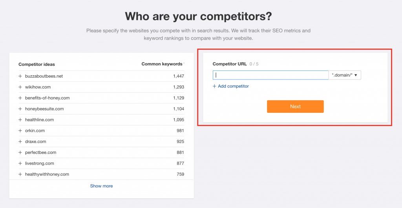Select the perfectbee.com competitor name
This screenshot has width=402, height=208.
coord(40,152)
